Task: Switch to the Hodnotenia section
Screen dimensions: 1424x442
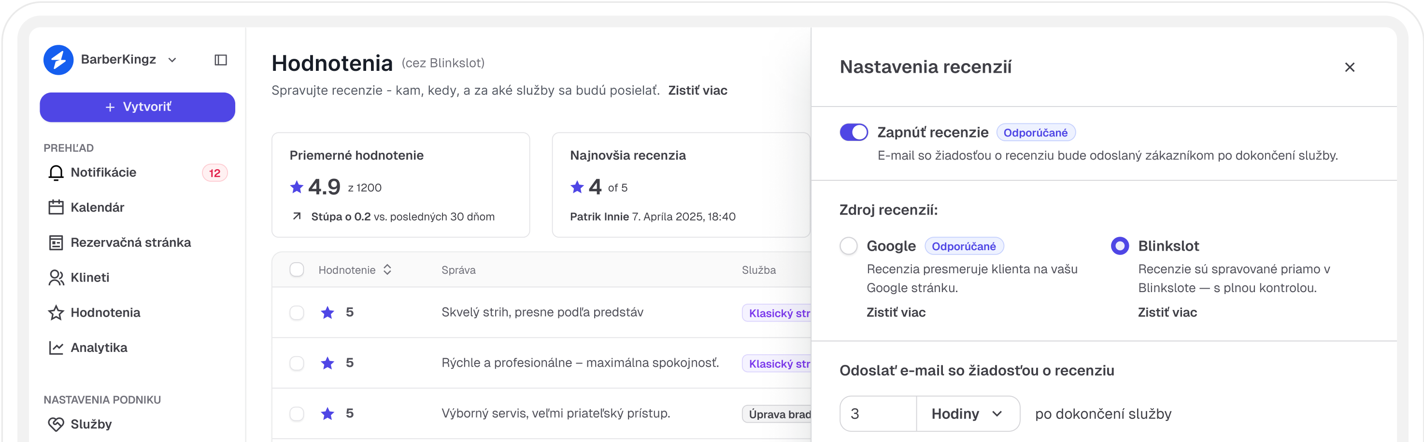Action: pyautogui.click(x=105, y=312)
